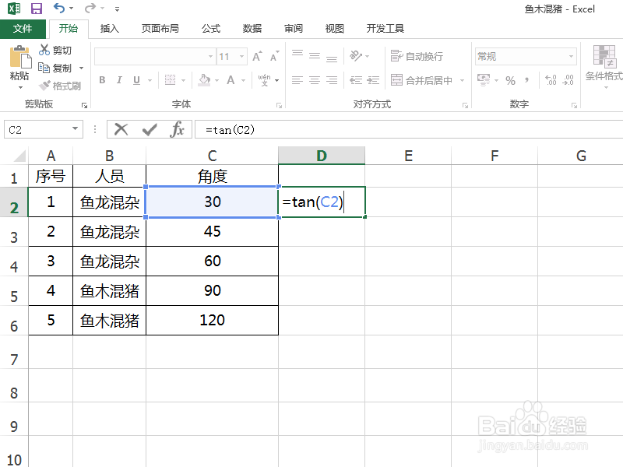The width and height of the screenshot is (623, 467).
Task: Open Merge and Center dropdown arrow
Action: pyautogui.click(x=462, y=80)
